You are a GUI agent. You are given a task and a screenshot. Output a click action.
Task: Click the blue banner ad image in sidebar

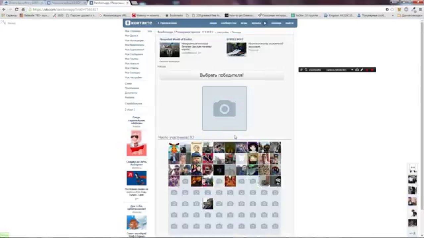pos(136,178)
